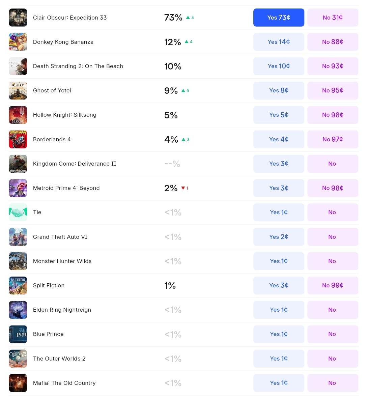
Task: Select the Grand Theft Auto VI thumbnail
Action: 18,237
